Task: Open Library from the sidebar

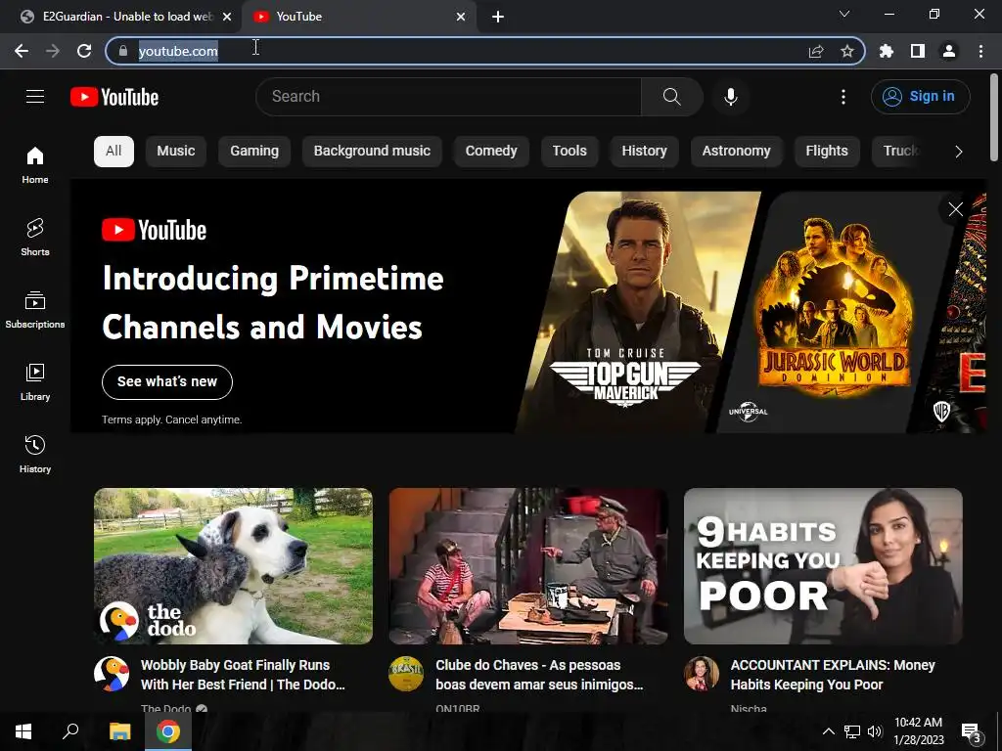Action: pos(35,382)
